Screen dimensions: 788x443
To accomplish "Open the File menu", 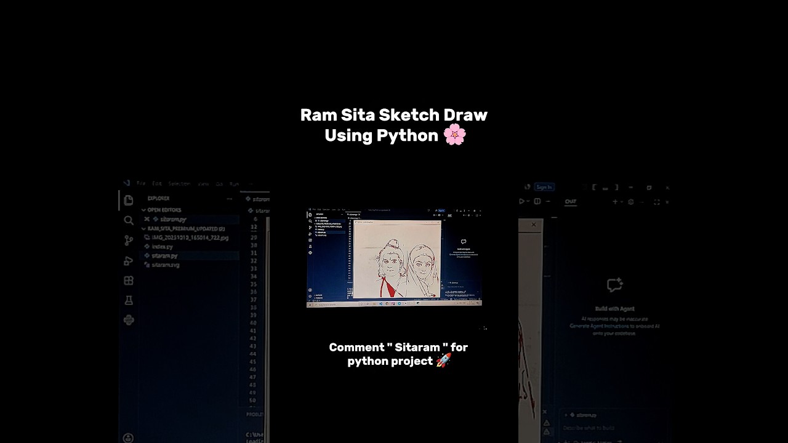I will (141, 183).
